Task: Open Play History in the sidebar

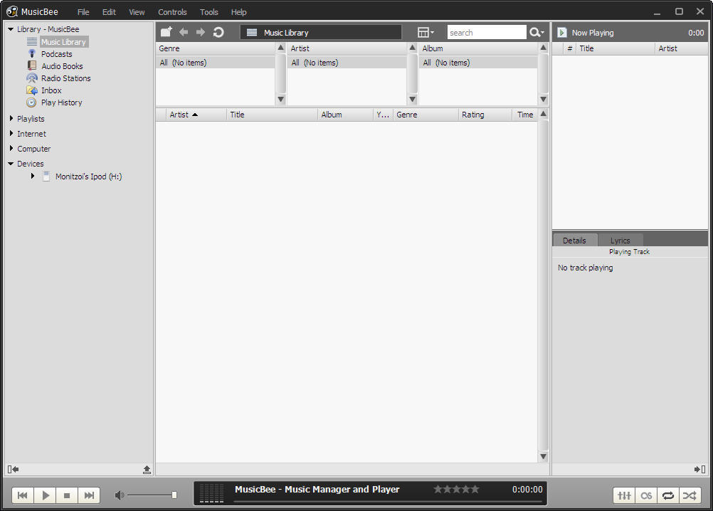Action: [61, 102]
